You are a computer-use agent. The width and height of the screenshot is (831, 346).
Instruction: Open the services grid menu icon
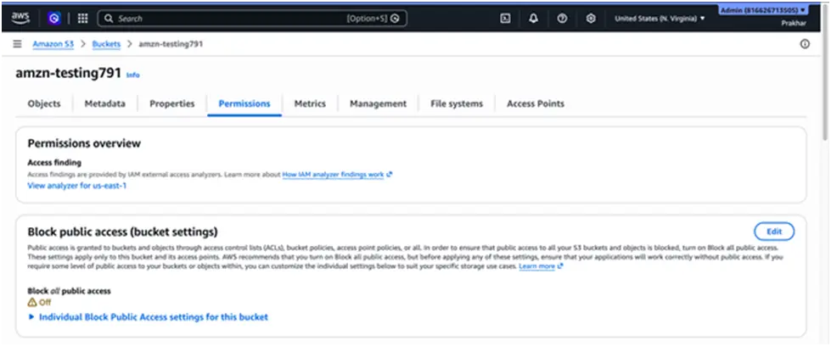pyautogui.click(x=82, y=19)
